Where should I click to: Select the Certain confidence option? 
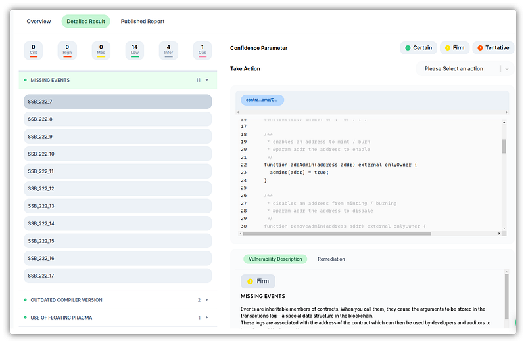click(x=419, y=48)
